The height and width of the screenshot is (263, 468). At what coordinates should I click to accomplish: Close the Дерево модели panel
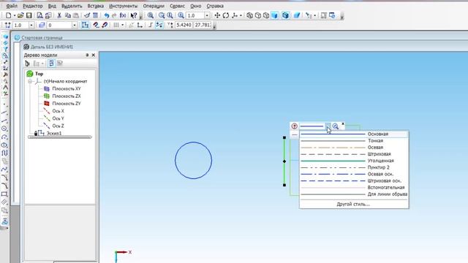pos(94,56)
